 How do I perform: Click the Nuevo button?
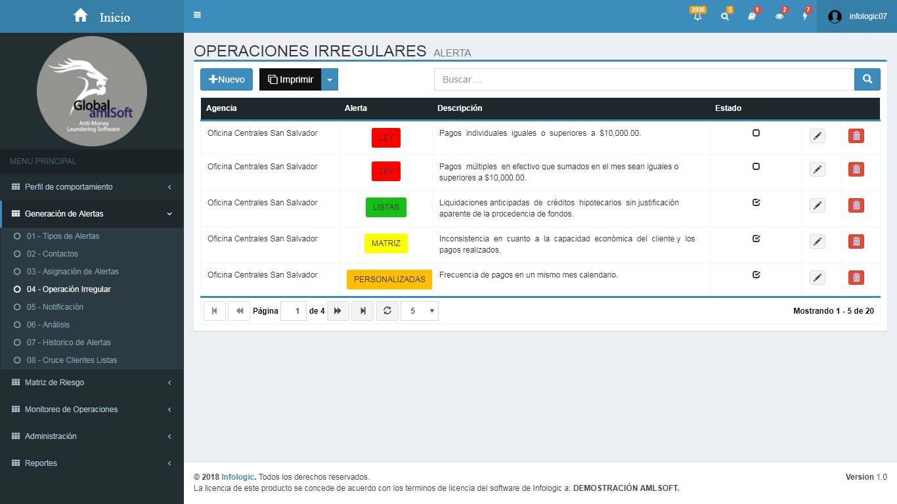(x=227, y=79)
